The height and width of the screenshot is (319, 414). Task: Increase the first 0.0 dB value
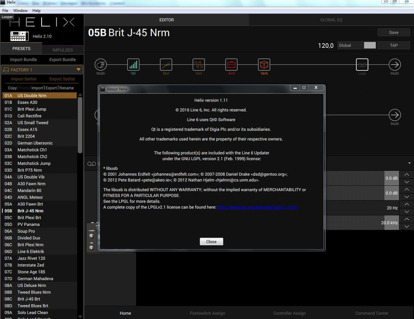[407, 175]
